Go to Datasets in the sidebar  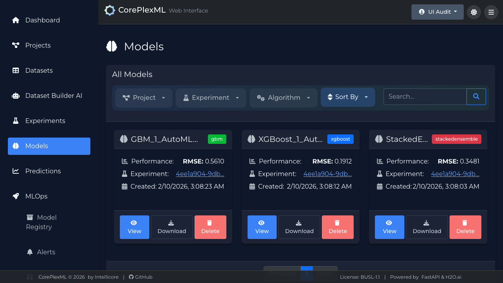click(x=39, y=70)
